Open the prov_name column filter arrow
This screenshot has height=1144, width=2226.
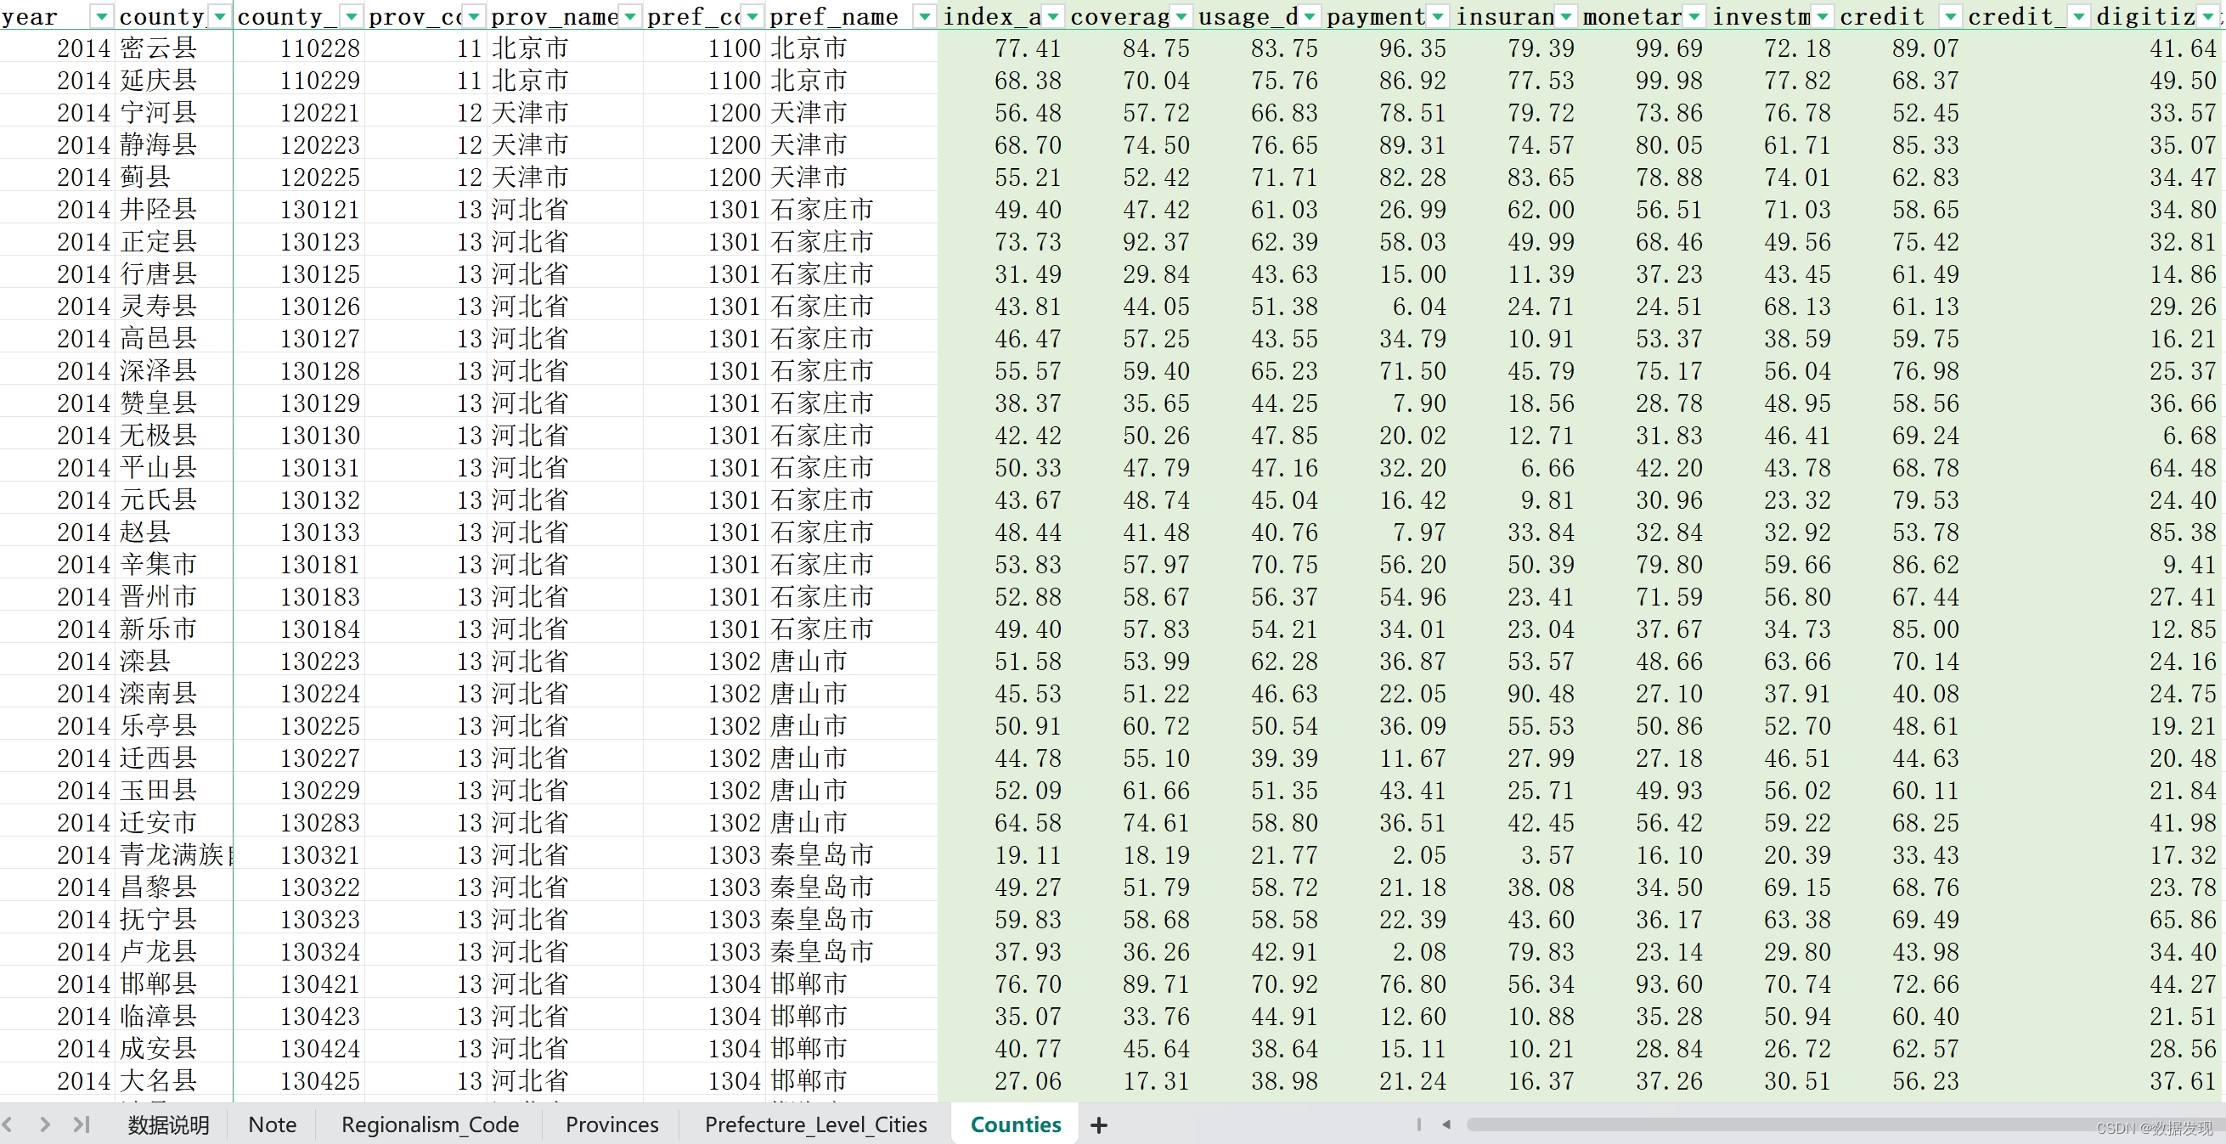pyautogui.click(x=631, y=16)
